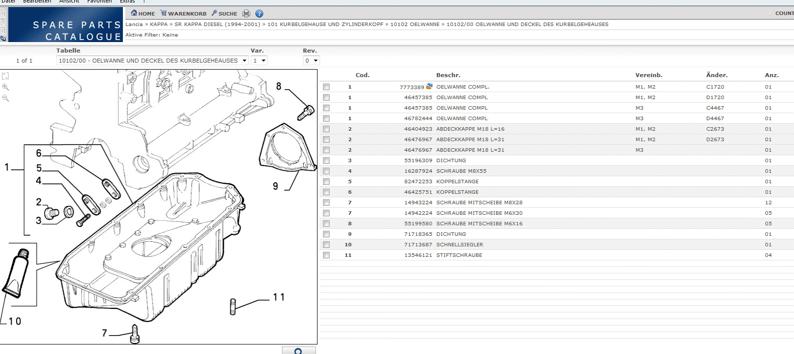Image resolution: width=794 pixels, height=354 pixels.
Task: Open the Bearbeiten menu
Action: [37, 2]
